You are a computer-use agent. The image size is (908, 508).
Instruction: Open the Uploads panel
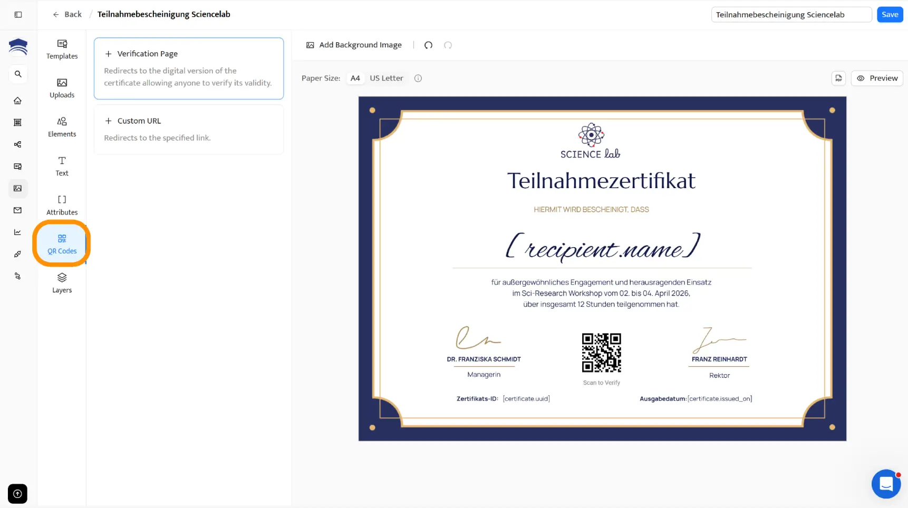(x=62, y=88)
